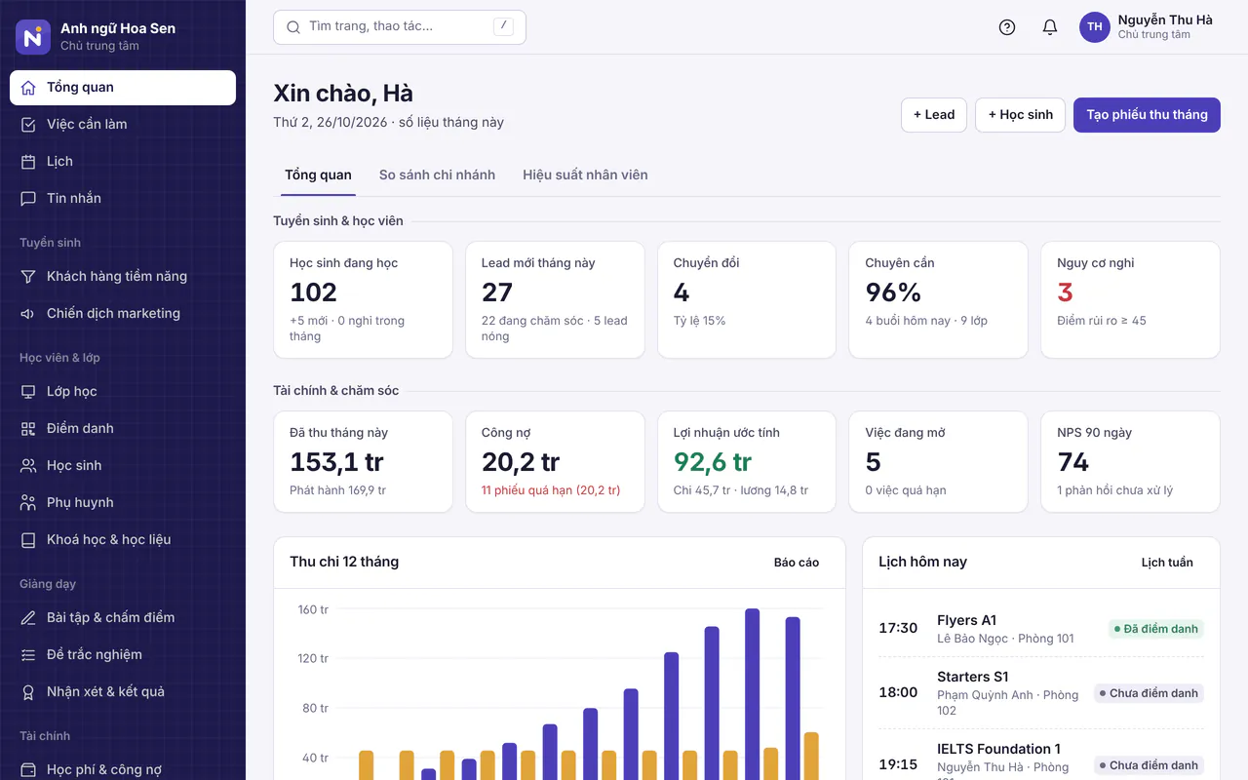This screenshot has height=780, width=1248.
Task: Open Báo cáo link in Thu chi
Action: (x=797, y=563)
